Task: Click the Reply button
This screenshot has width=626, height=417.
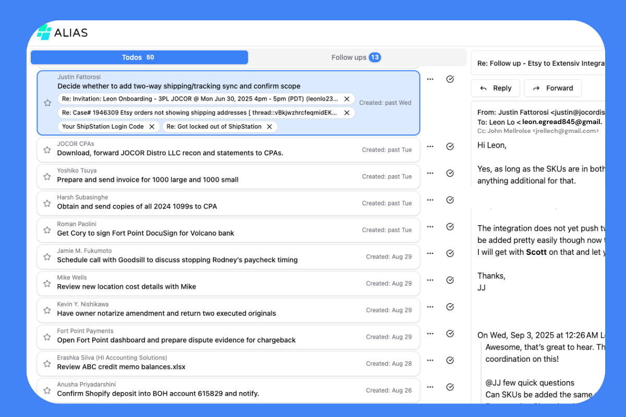Action: 496,88
